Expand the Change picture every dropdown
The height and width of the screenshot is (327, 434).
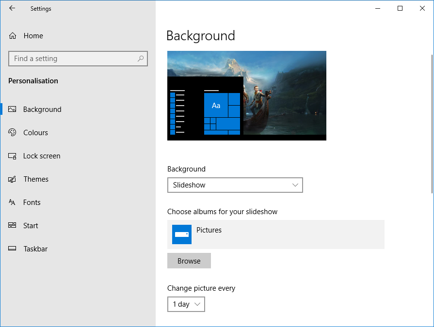tap(186, 304)
